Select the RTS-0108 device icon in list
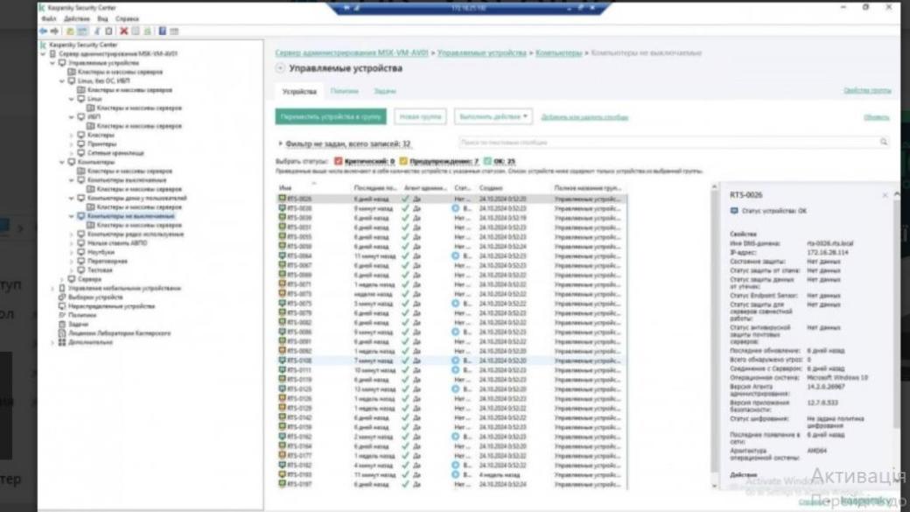The height and width of the screenshot is (512, 910). (283, 361)
